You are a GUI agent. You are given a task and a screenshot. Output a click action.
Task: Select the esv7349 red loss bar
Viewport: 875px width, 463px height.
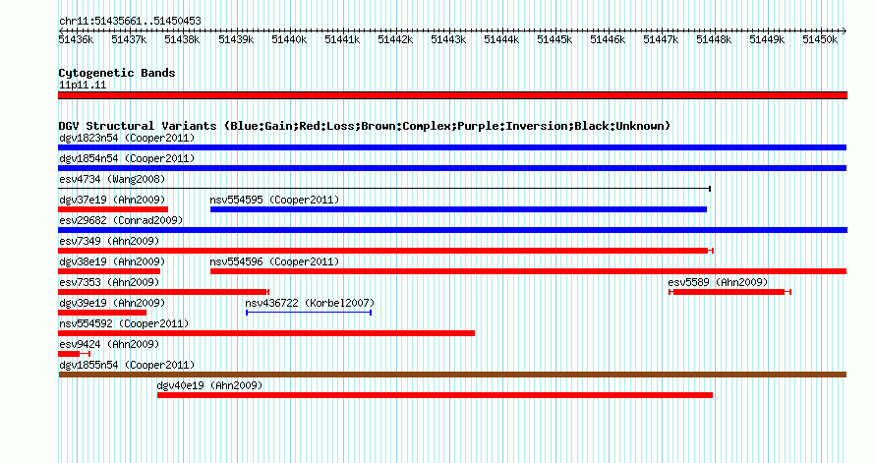click(385, 251)
